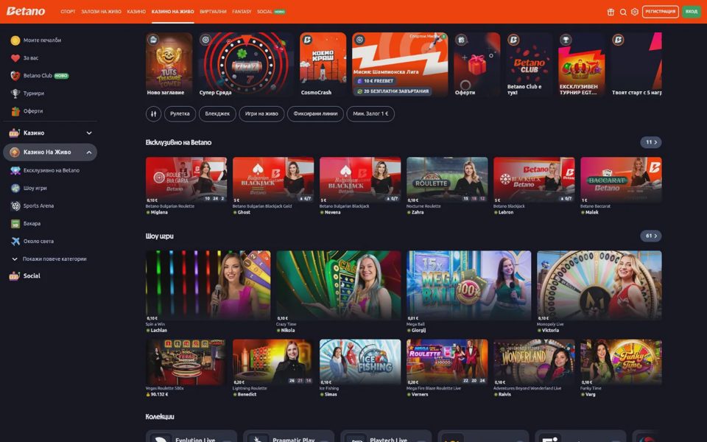Image resolution: width=707 pixels, height=442 pixels.
Task: Select the Игри на живо filter chip
Action: (x=261, y=113)
